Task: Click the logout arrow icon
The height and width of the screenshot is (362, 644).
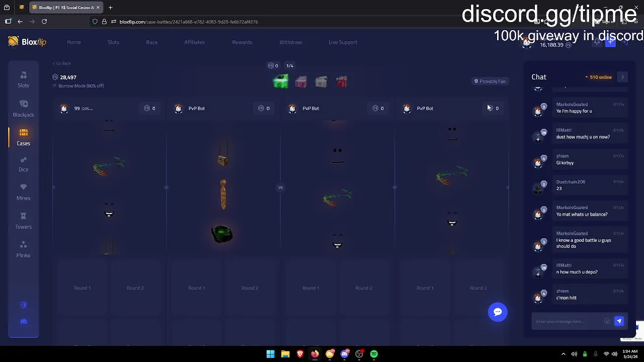Action: [624, 42]
